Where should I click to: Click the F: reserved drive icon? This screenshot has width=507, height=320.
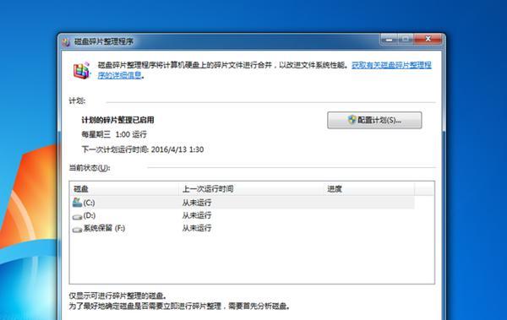point(77,230)
